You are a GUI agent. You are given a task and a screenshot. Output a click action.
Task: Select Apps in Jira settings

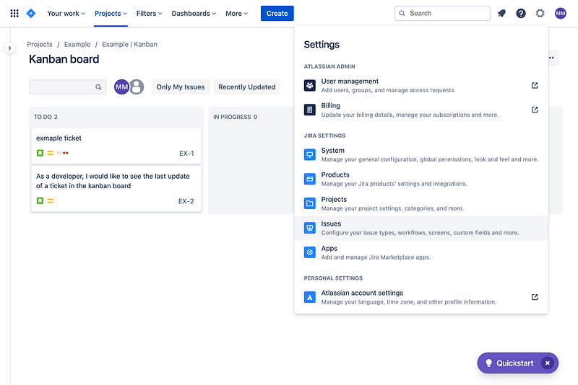coord(421,252)
